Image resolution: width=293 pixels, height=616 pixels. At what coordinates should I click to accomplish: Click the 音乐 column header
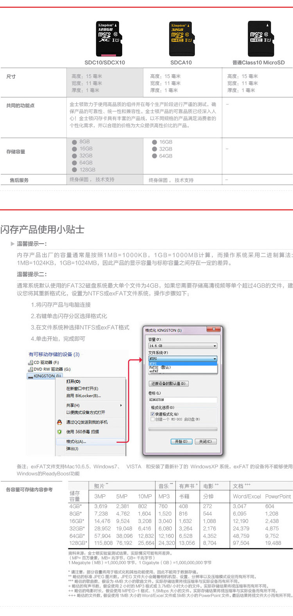point(166,486)
